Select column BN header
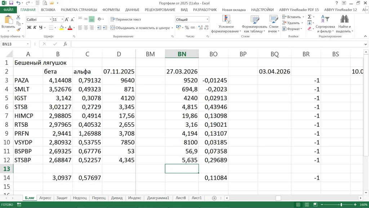Image resolution: width=369 pixels, height=208 pixels. (182, 54)
